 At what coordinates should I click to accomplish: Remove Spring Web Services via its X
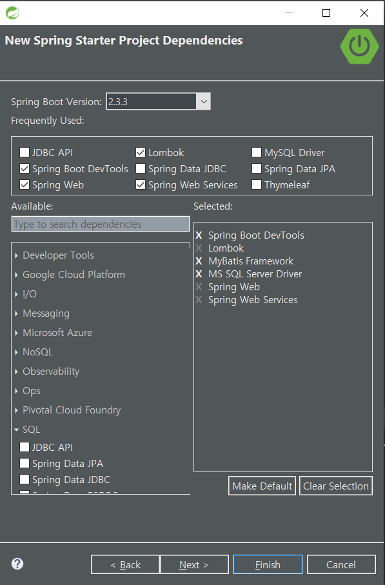199,300
